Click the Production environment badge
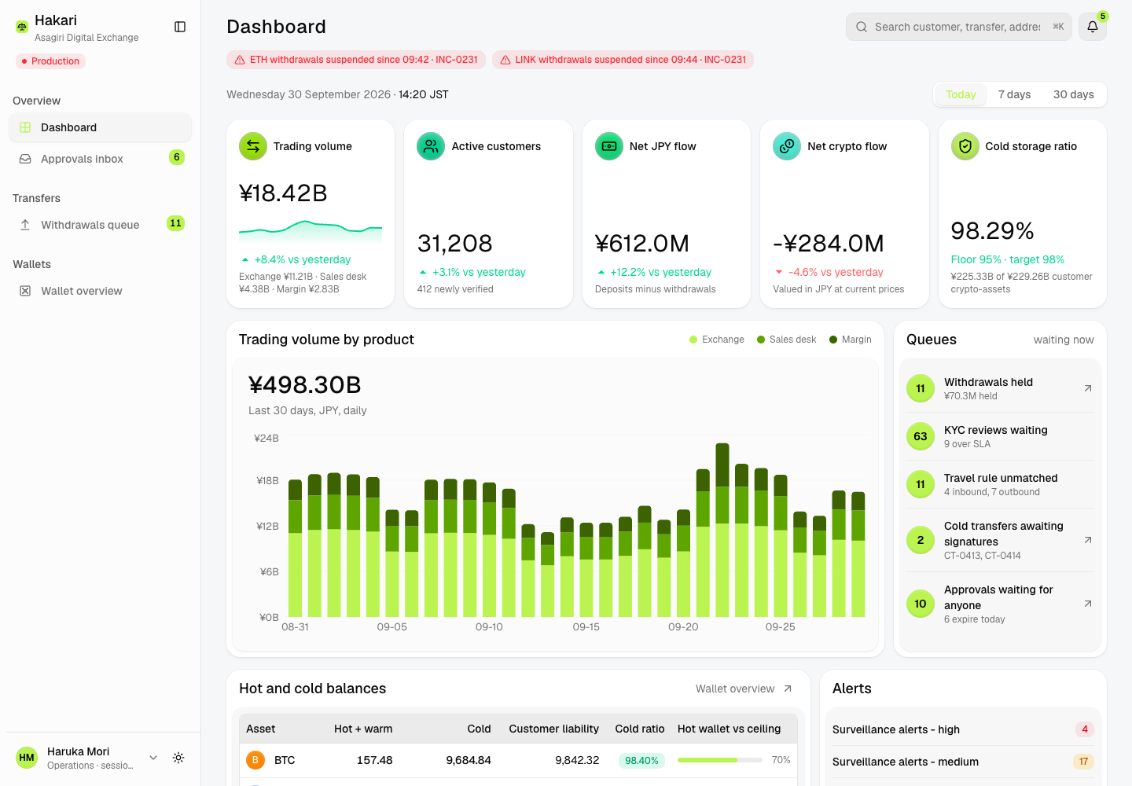1132x786 pixels. (50, 61)
